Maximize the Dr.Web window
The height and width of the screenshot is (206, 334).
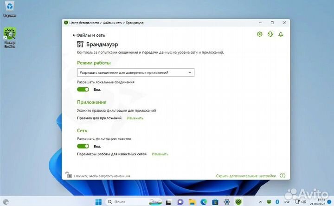coord(272,23)
